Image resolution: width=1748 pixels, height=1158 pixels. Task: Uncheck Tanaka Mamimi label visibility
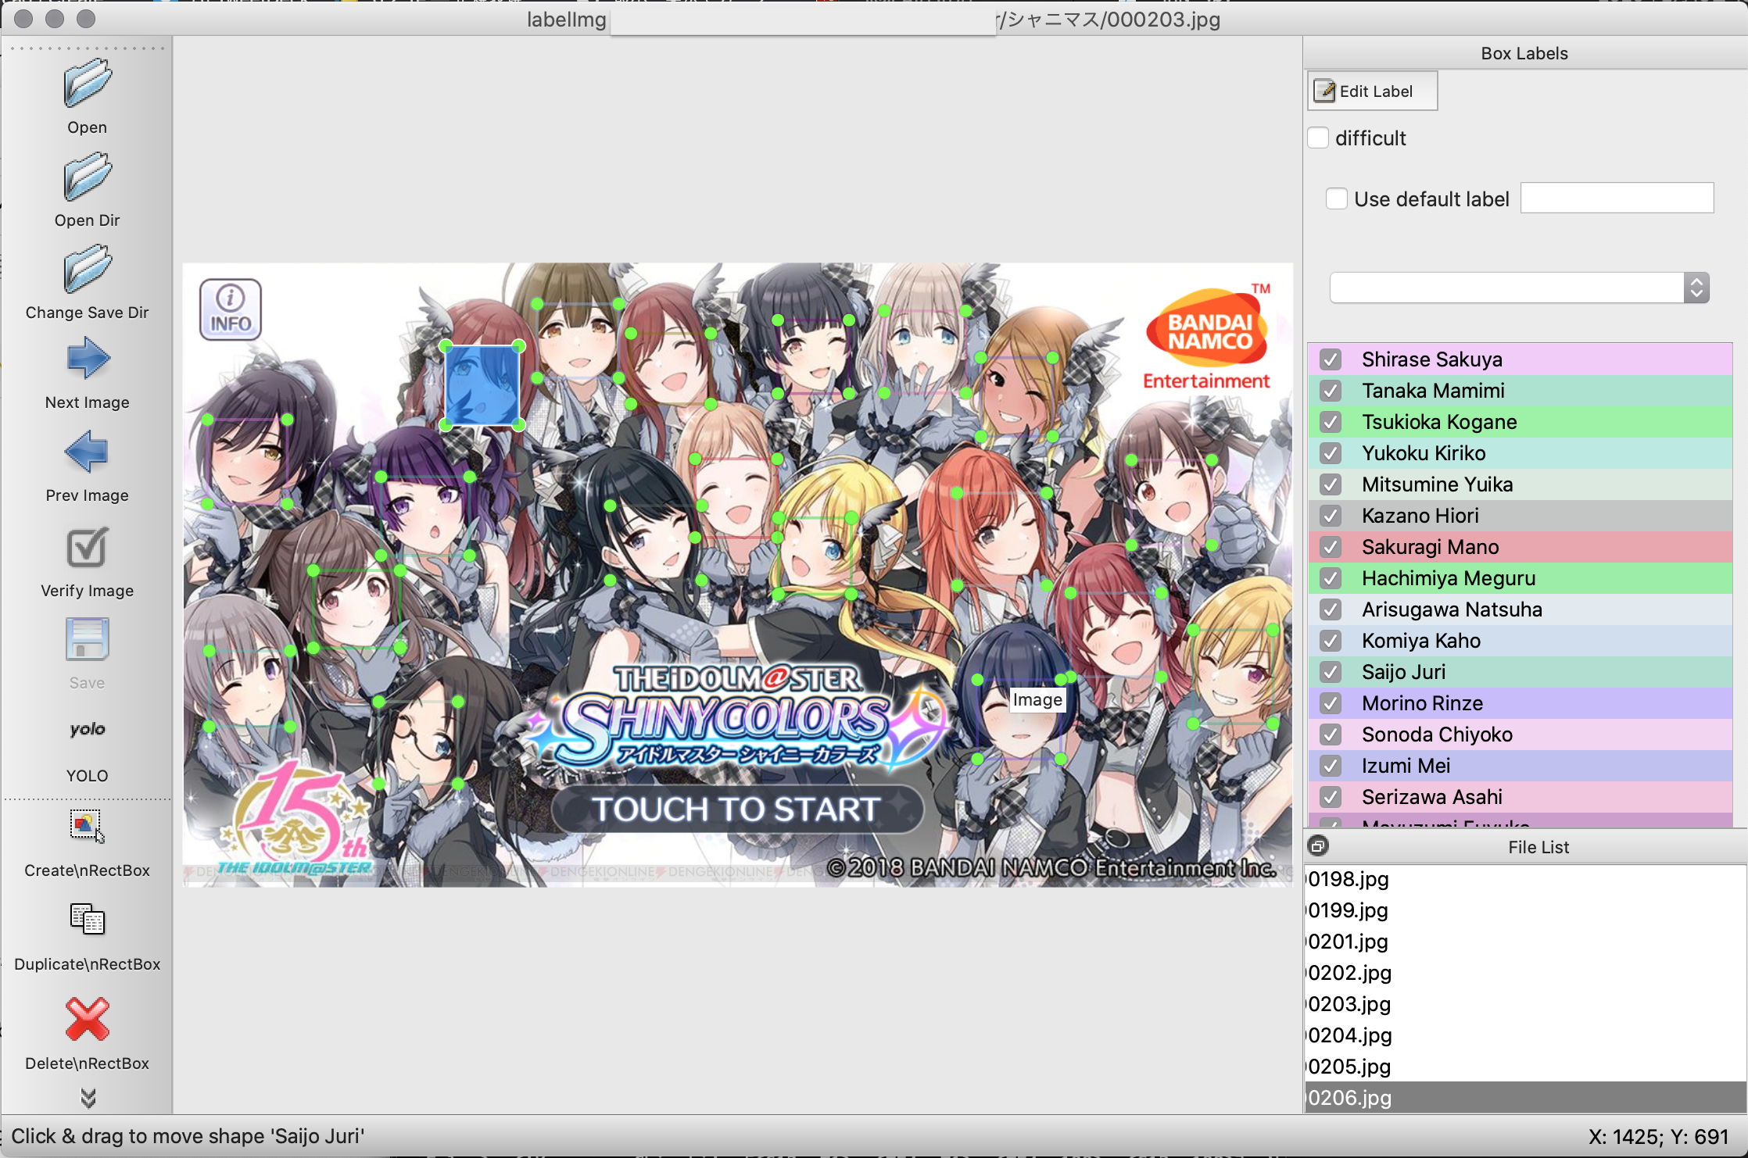1330,391
